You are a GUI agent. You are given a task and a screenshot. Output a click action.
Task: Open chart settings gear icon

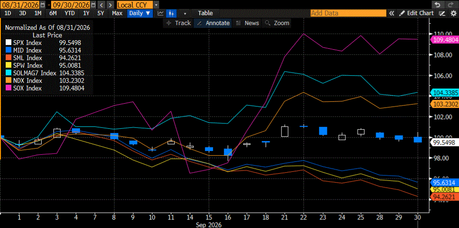click(454, 13)
